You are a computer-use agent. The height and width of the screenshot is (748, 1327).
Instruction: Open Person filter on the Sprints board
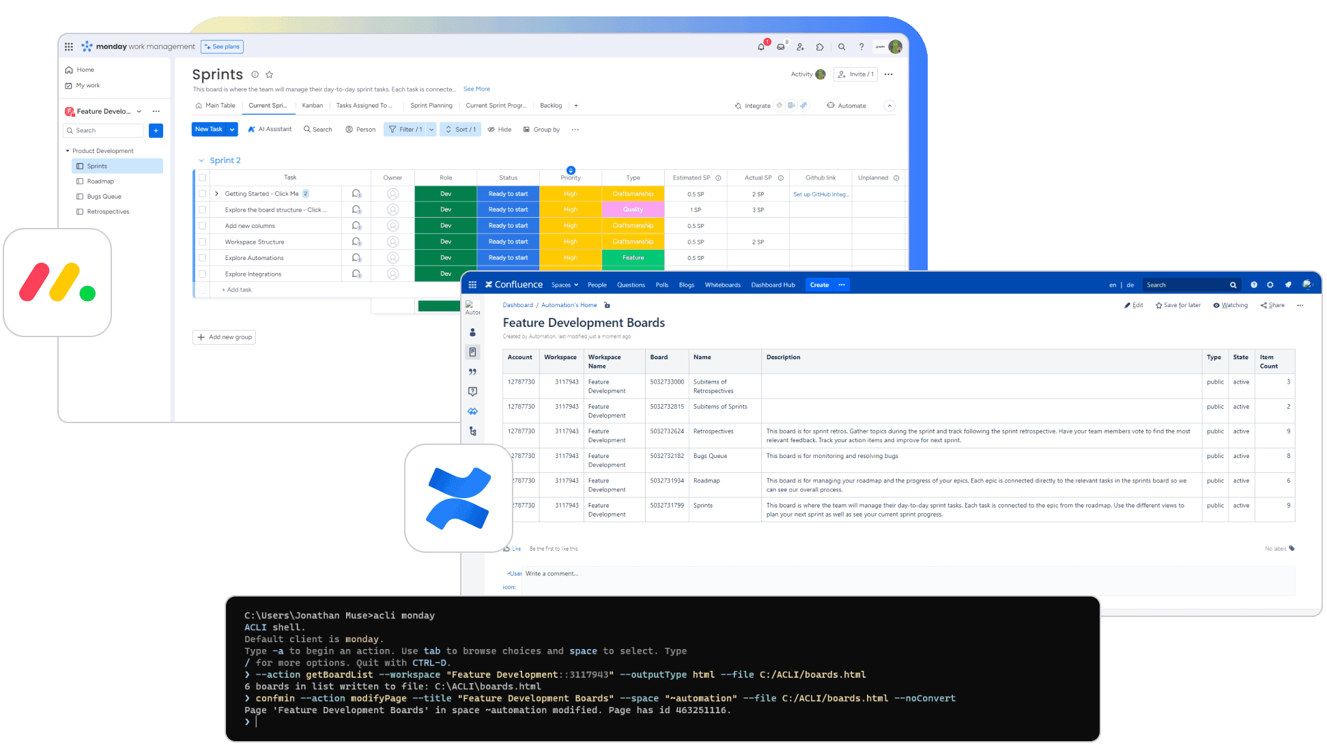pyautogui.click(x=360, y=129)
